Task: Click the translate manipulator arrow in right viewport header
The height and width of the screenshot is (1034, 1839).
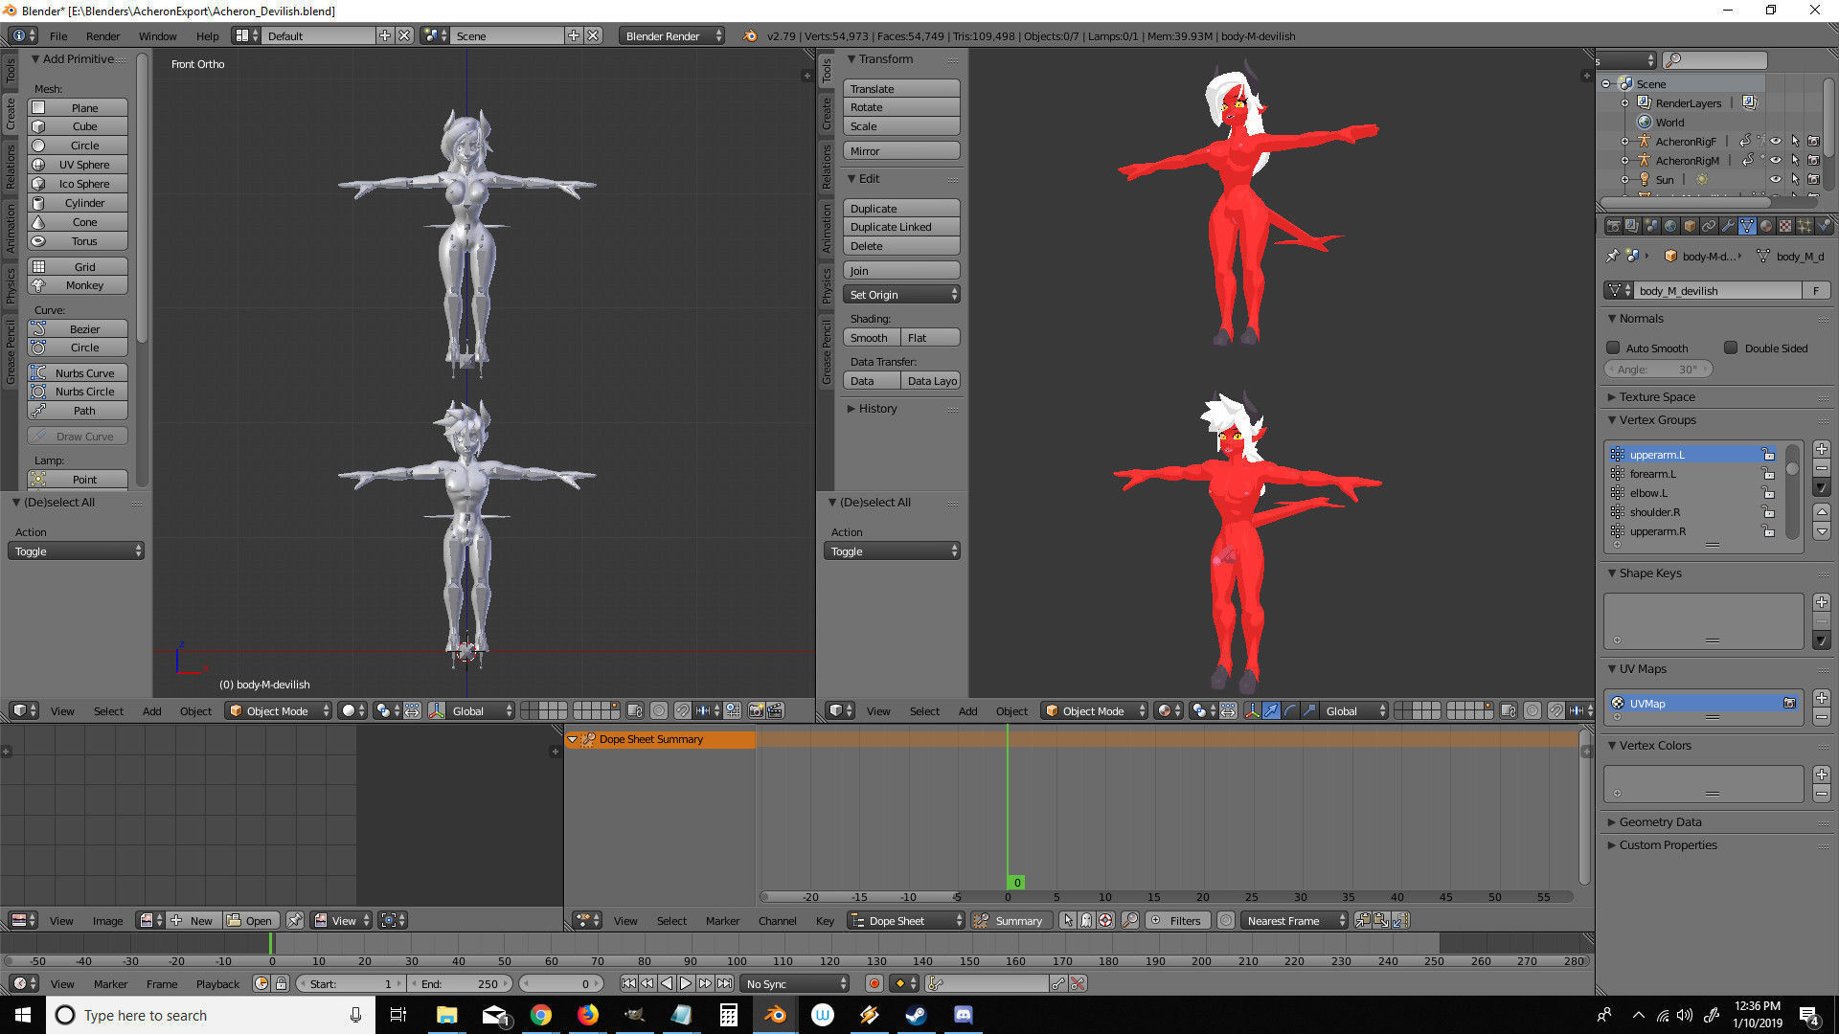Action: [x=1271, y=710]
